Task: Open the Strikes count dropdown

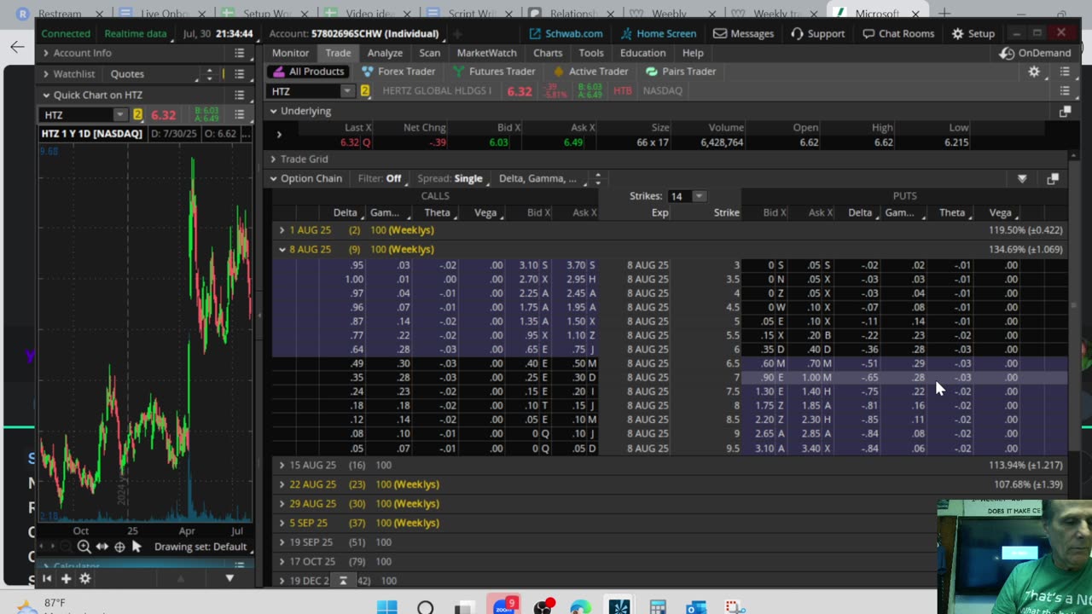Action: click(x=698, y=196)
